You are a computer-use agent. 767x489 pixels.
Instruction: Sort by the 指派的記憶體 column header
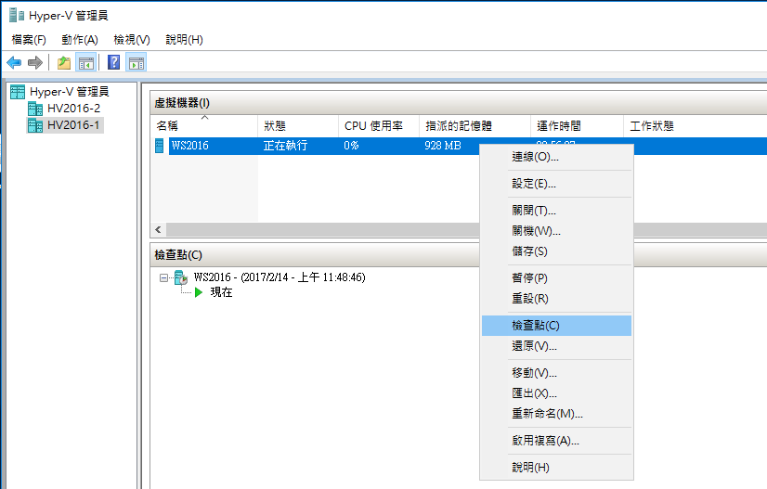click(x=474, y=126)
